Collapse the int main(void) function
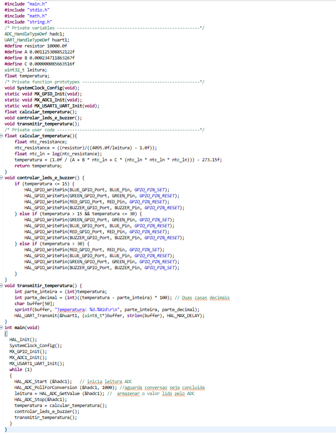Viewport: 336px width, 435px height. [2, 328]
